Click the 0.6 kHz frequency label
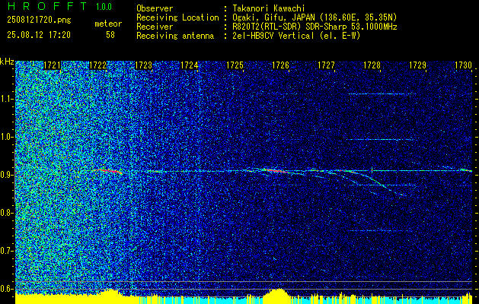This screenshot has width=479, height=304. [7, 289]
